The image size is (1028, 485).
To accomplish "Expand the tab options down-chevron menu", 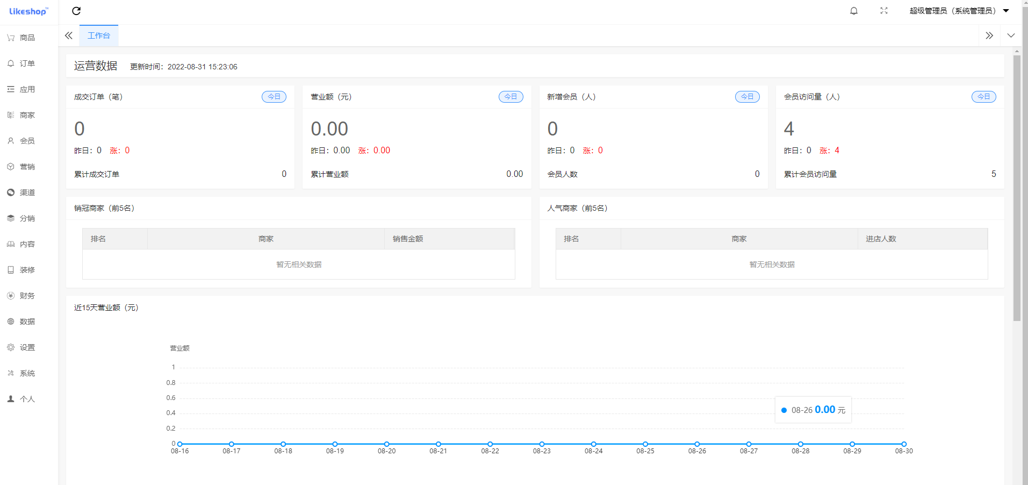I will [1011, 35].
